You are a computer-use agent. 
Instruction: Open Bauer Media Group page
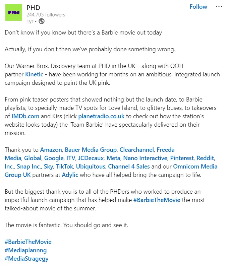click(x=91, y=149)
